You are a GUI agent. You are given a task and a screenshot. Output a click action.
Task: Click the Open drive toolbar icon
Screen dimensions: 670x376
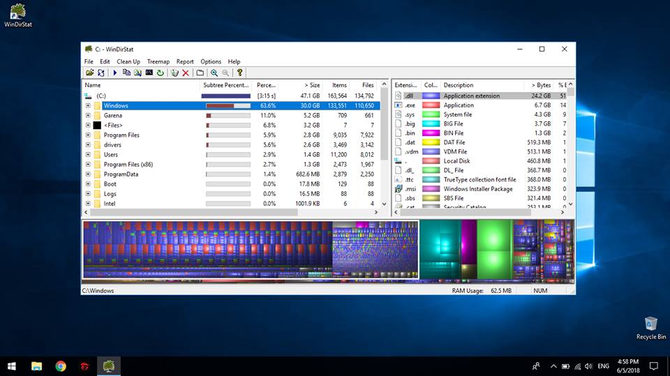click(x=89, y=73)
